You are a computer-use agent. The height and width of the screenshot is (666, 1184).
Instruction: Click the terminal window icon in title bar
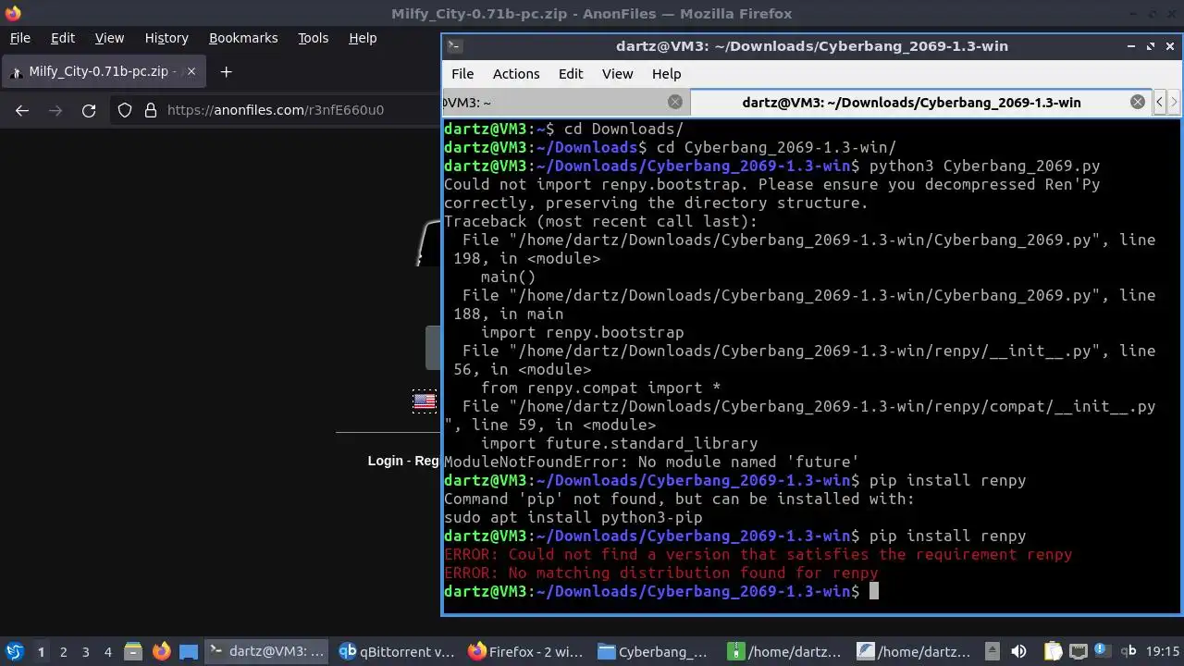[454, 46]
